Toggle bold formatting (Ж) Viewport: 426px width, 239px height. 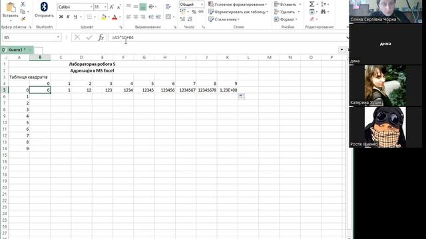(x=61, y=17)
